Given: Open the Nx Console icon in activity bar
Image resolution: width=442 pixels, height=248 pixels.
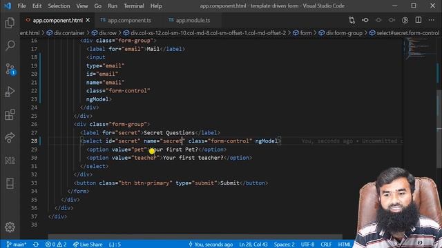Looking at the screenshot, I should [10, 161].
